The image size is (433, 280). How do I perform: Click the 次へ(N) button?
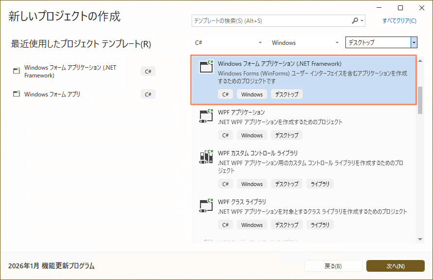click(396, 266)
